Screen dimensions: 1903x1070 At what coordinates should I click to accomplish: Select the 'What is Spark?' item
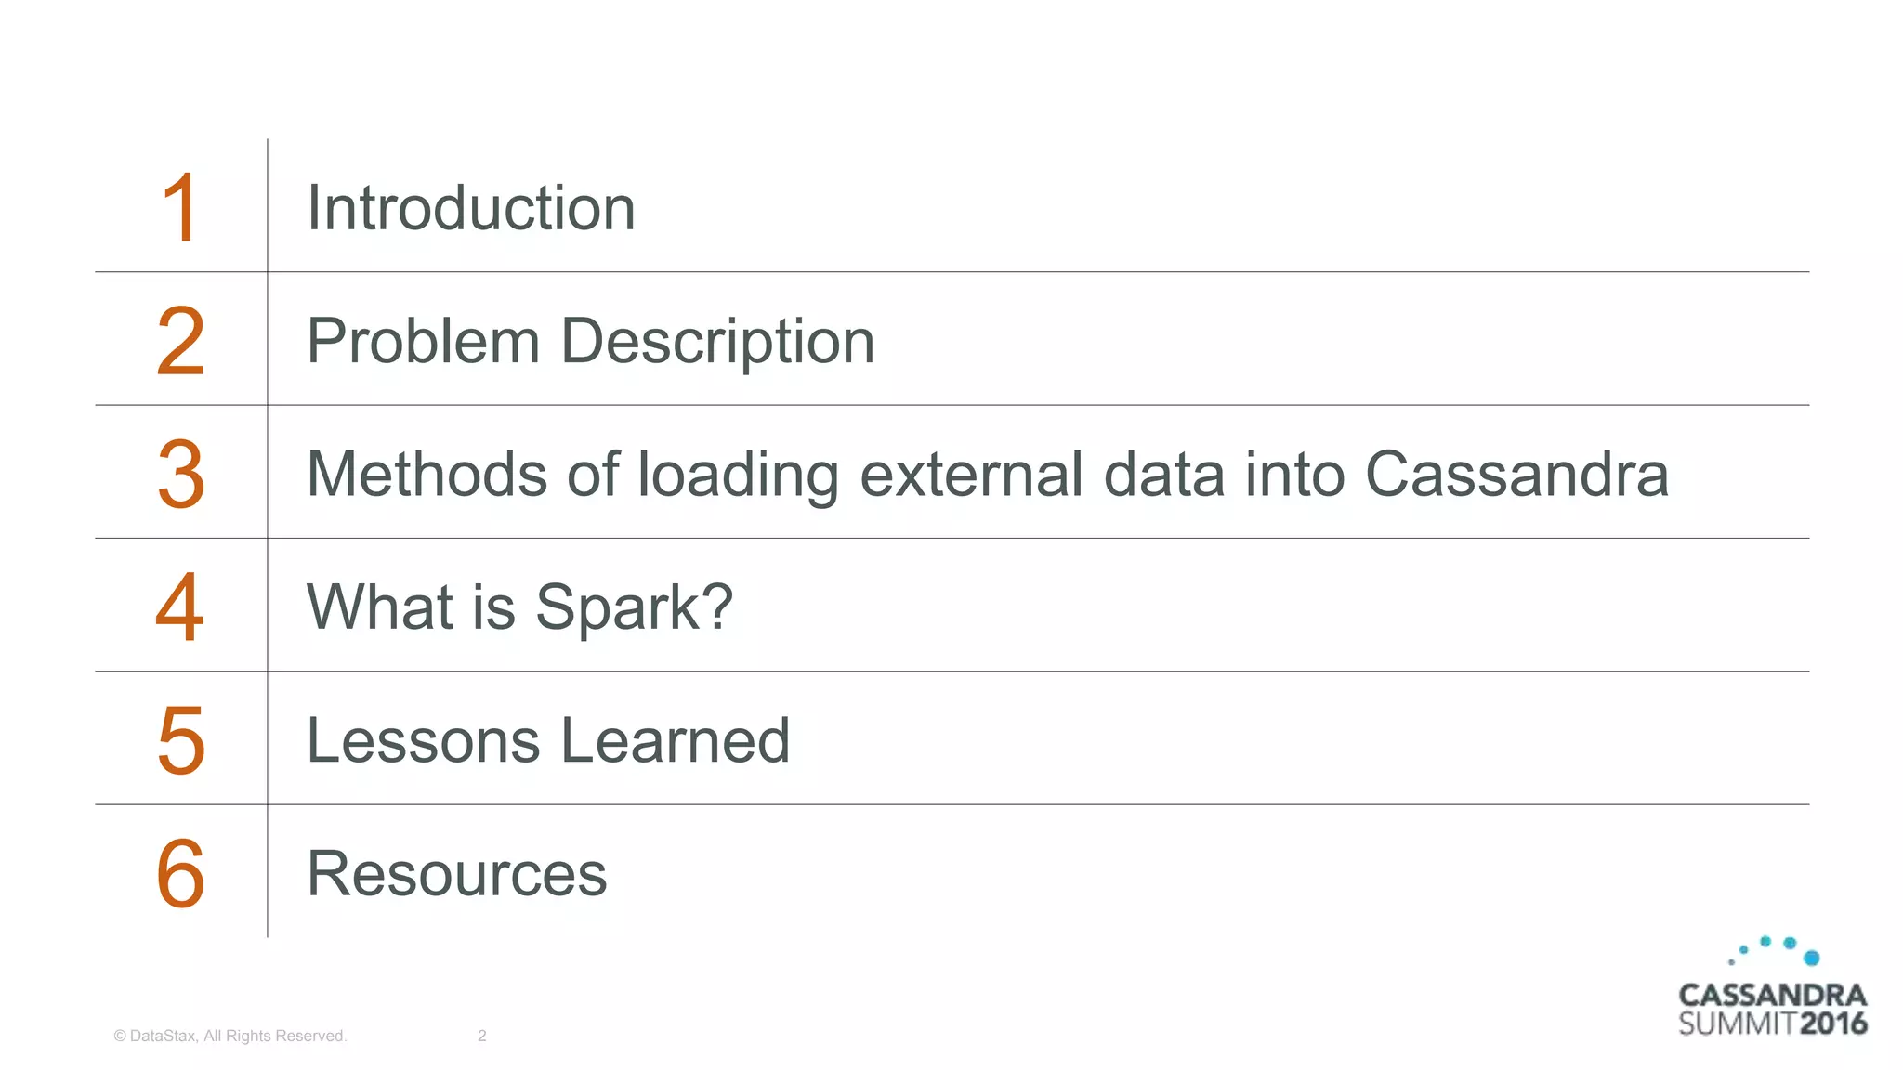tap(519, 607)
